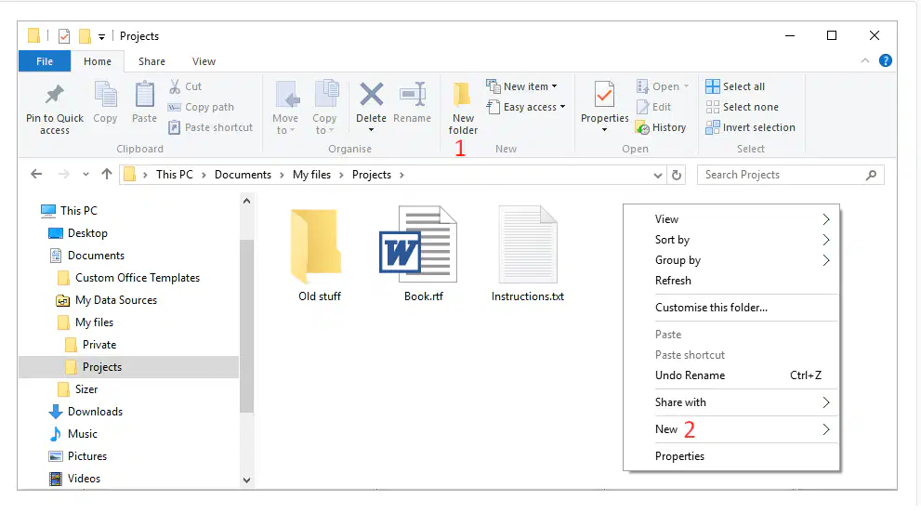Switch to the Share tab

point(151,61)
